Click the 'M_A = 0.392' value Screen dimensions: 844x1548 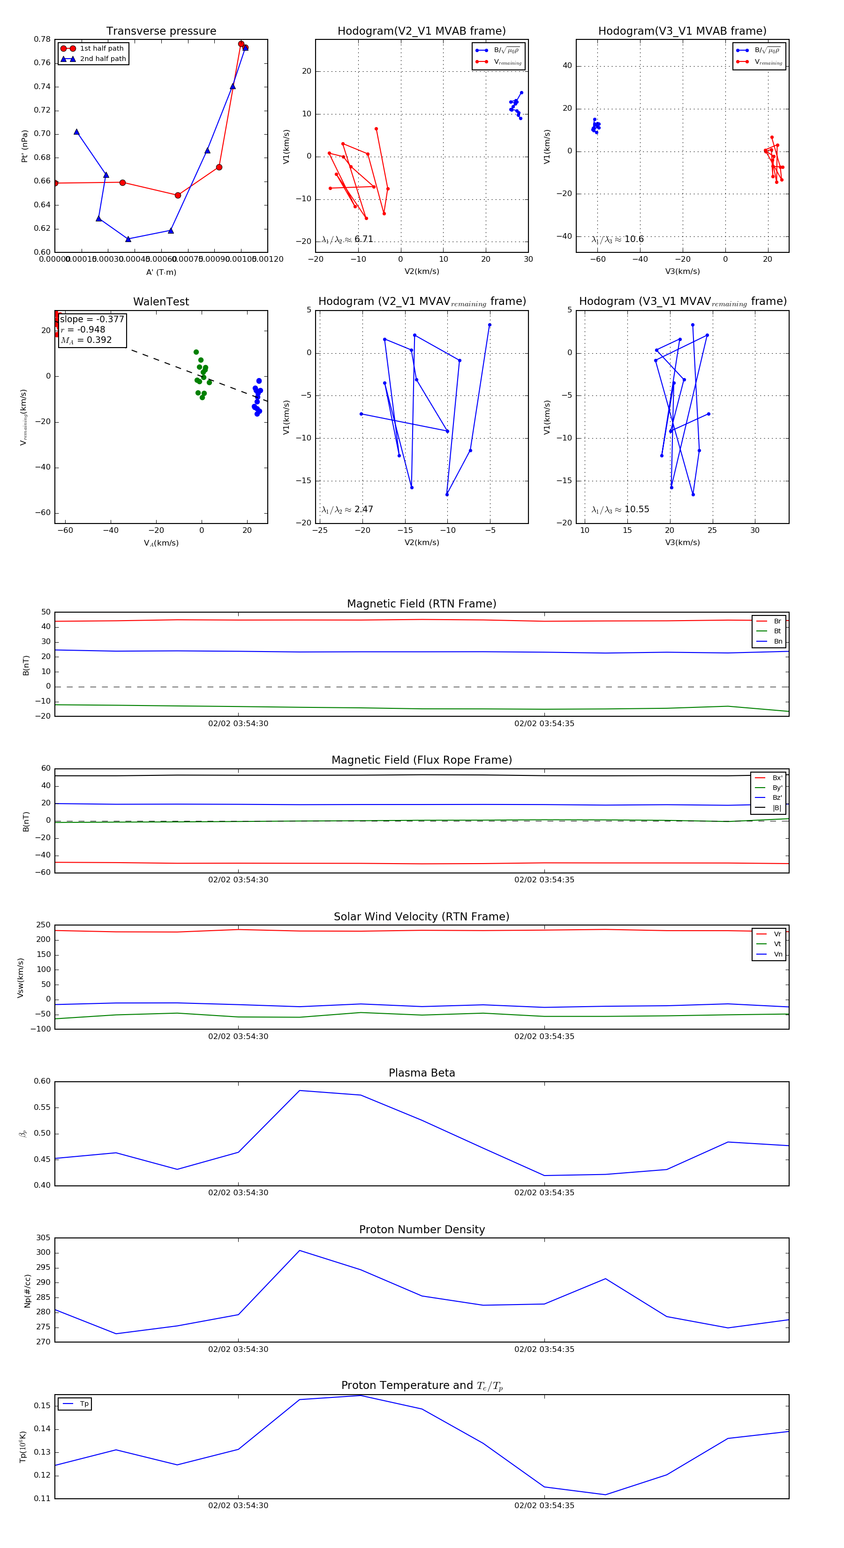(x=86, y=340)
